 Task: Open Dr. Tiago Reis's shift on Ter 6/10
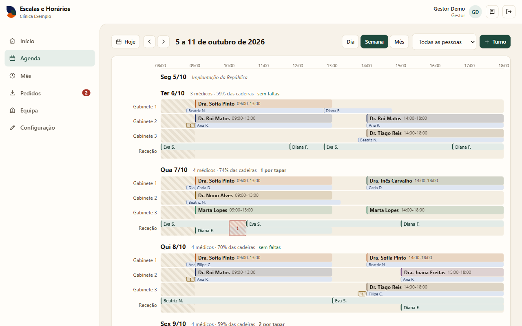coord(435,133)
